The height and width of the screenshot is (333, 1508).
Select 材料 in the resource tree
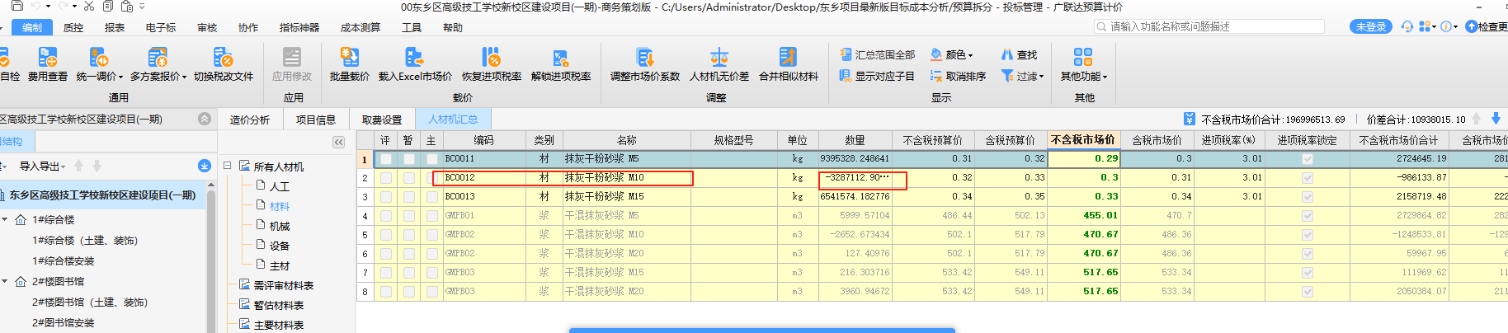(280, 206)
